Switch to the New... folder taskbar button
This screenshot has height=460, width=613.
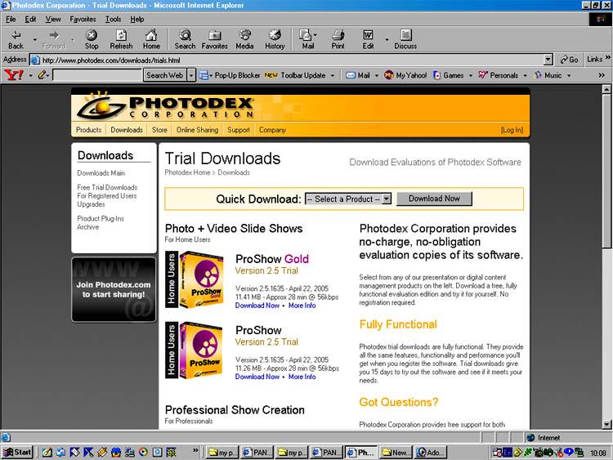[396, 452]
